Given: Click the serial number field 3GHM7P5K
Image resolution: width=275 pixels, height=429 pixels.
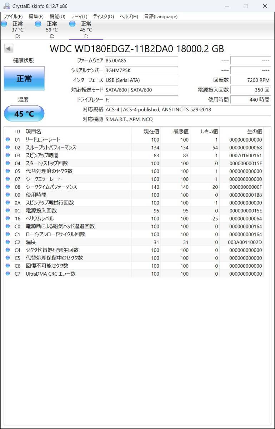Looking at the screenshot, I should pos(141,70).
